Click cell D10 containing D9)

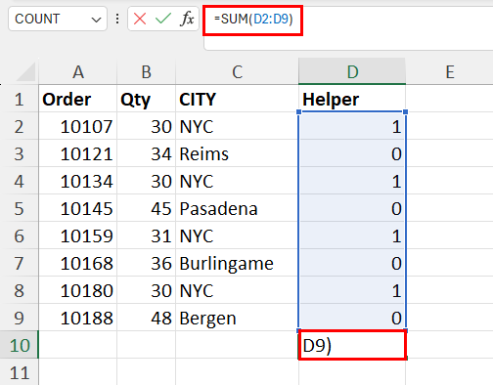coord(352,345)
